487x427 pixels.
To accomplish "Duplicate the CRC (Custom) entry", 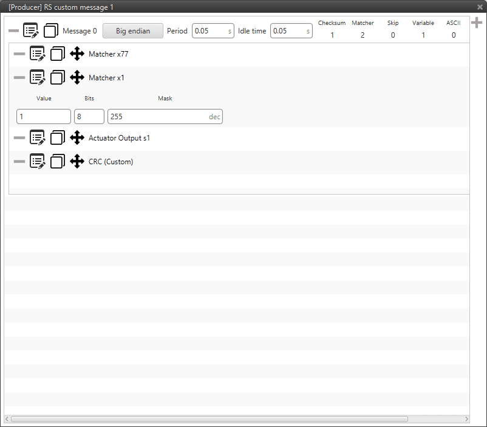I will click(58, 161).
